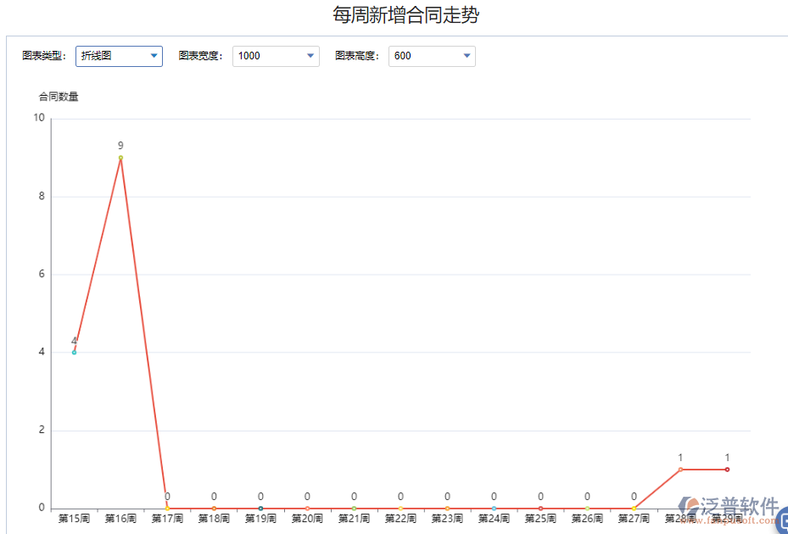Select the zero-value point at 第17周
The width and height of the screenshot is (788, 534).
pyautogui.click(x=167, y=507)
